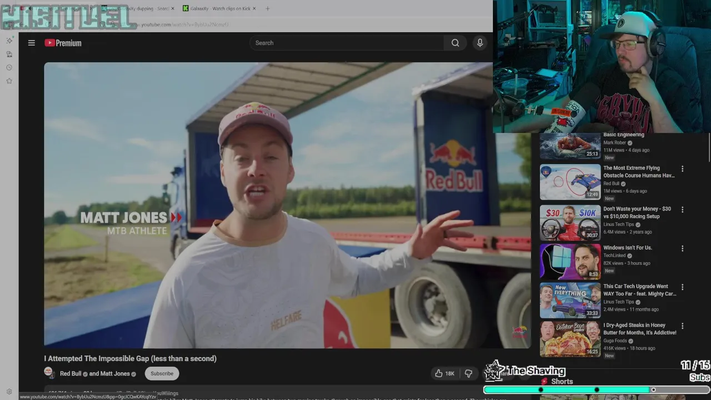Open the browser sidebar second icon
The width and height of the screenshot is (711, 400).
tap(9, 54)
